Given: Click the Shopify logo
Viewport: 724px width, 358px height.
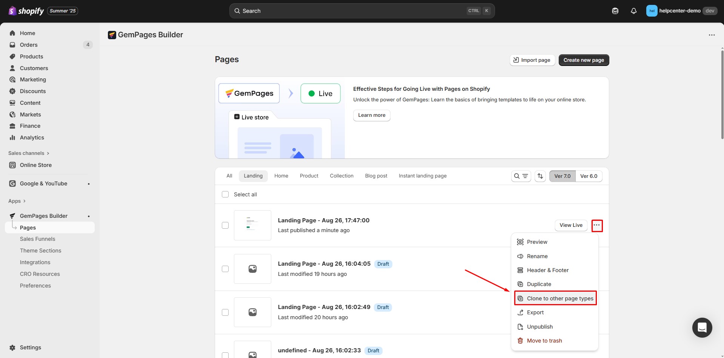Looking at the screenshot, I should click(x=26, y=11).
